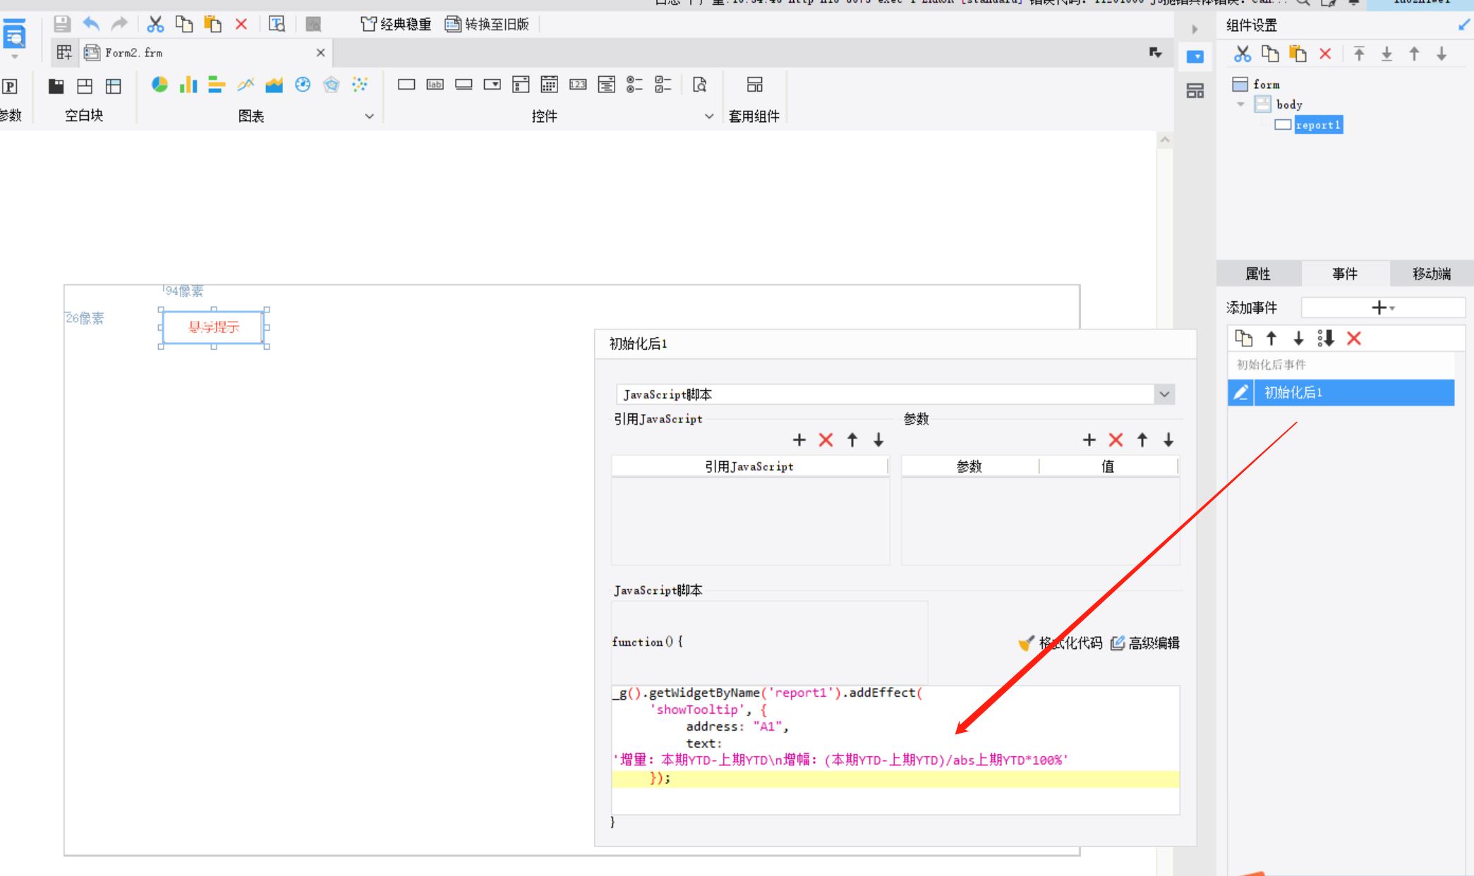1474x876 pixels.
Task: Close the Form2.frm tab
Action: (320, 53)
